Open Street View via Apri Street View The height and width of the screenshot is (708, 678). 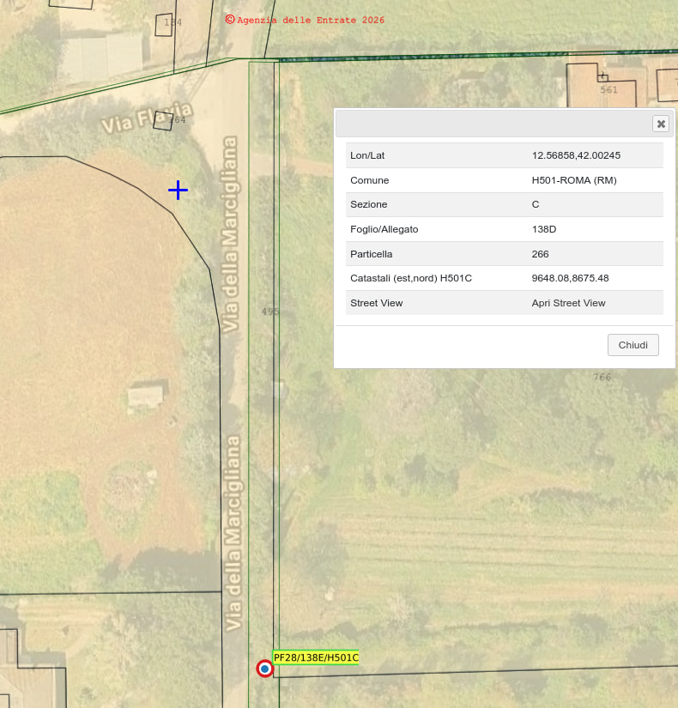(x=568, y=303)
